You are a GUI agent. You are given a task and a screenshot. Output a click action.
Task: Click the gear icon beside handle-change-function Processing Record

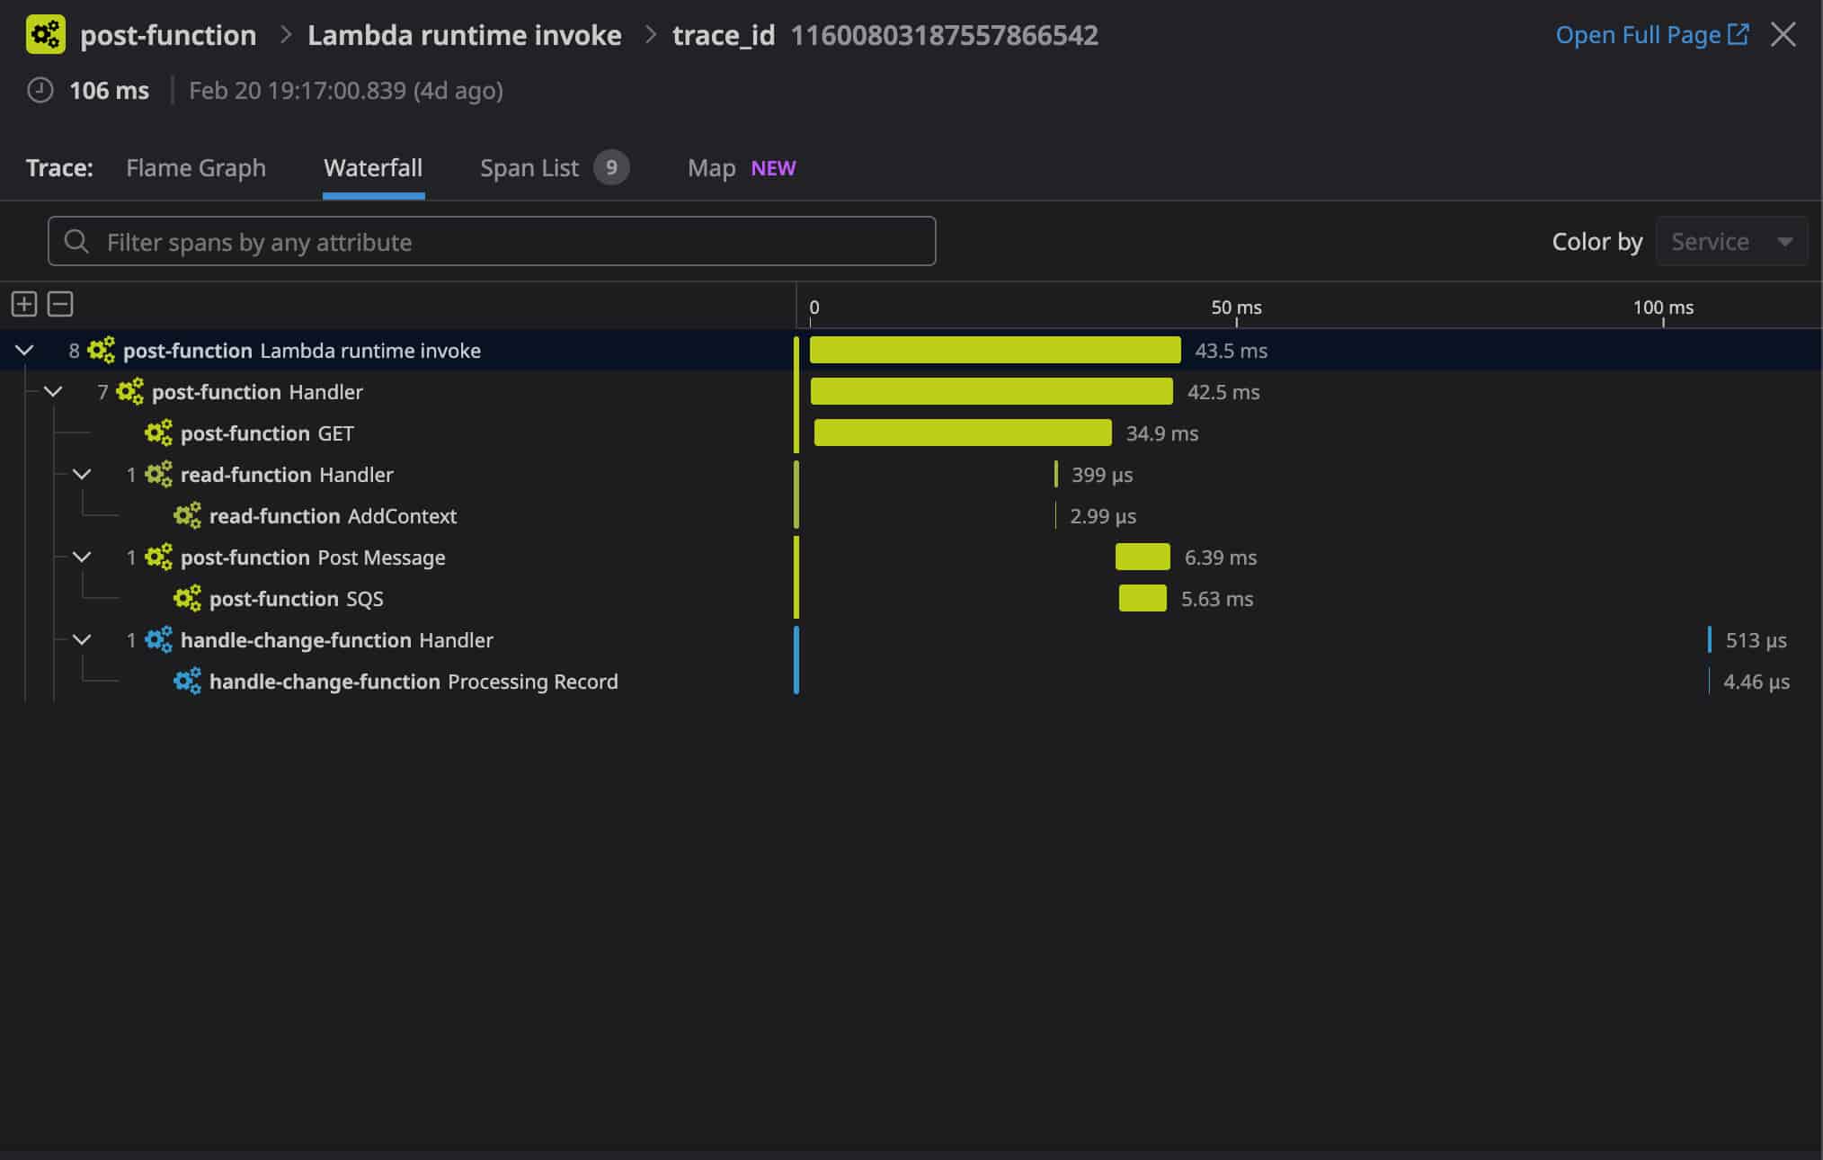(x=187, y=681)
